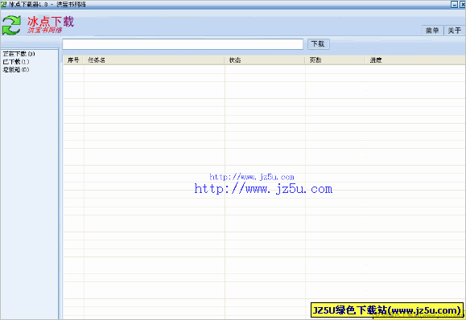Sort by the 状态 column header
This screenshot has width=466, height=320.
tap(265, 60)
